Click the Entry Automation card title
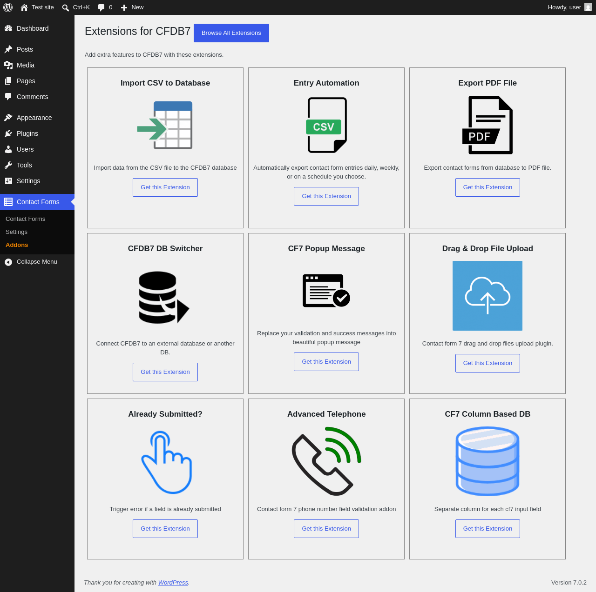 point(326,83)
